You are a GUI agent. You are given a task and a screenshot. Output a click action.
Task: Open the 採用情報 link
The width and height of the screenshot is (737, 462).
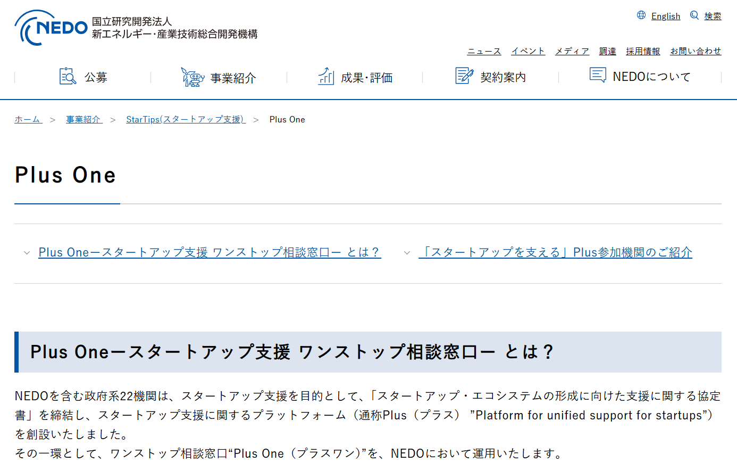pos(643,51)
